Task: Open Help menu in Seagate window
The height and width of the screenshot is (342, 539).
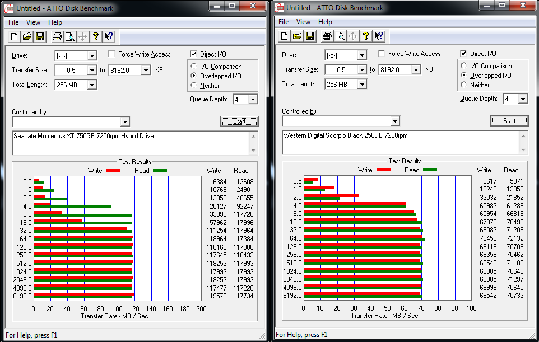Action: 55,22
